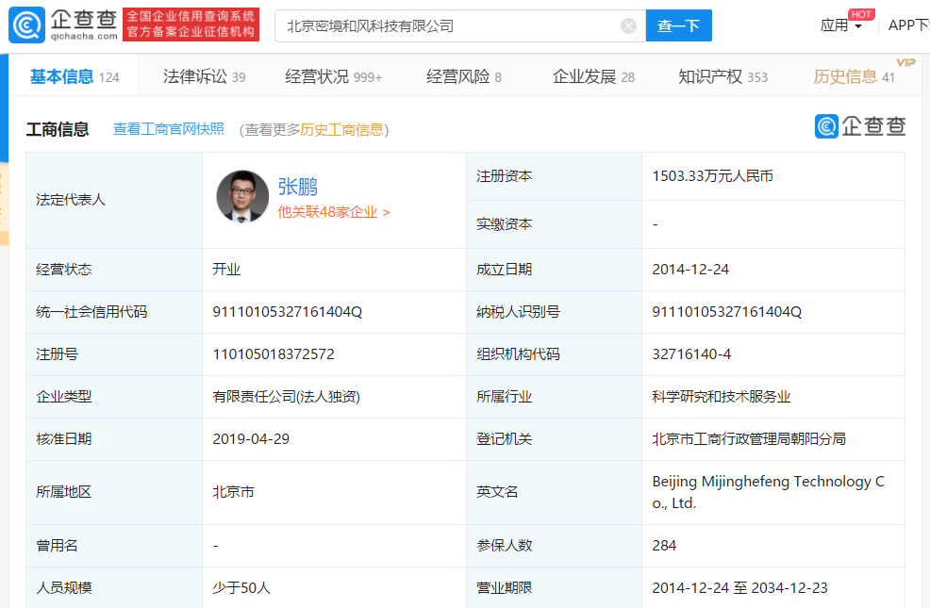The image size is (930, 608).
Task: Select company type 有限责任公司(法人独资)
Action: coord(287,397)
